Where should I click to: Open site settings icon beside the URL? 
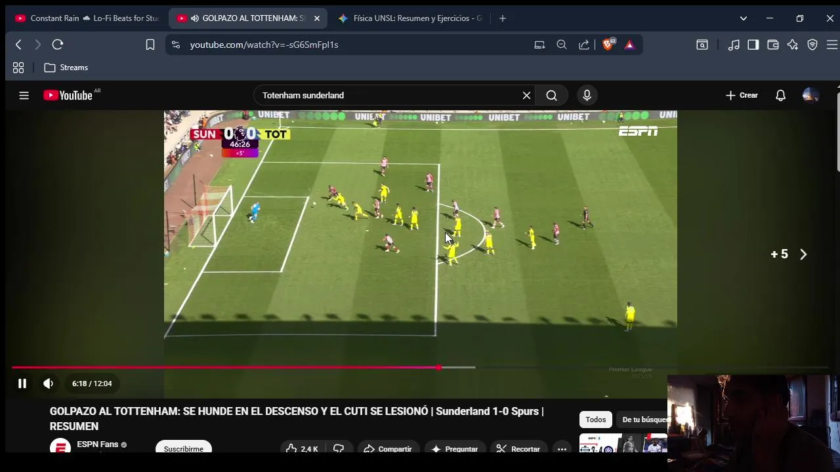(x=175, y=45)
